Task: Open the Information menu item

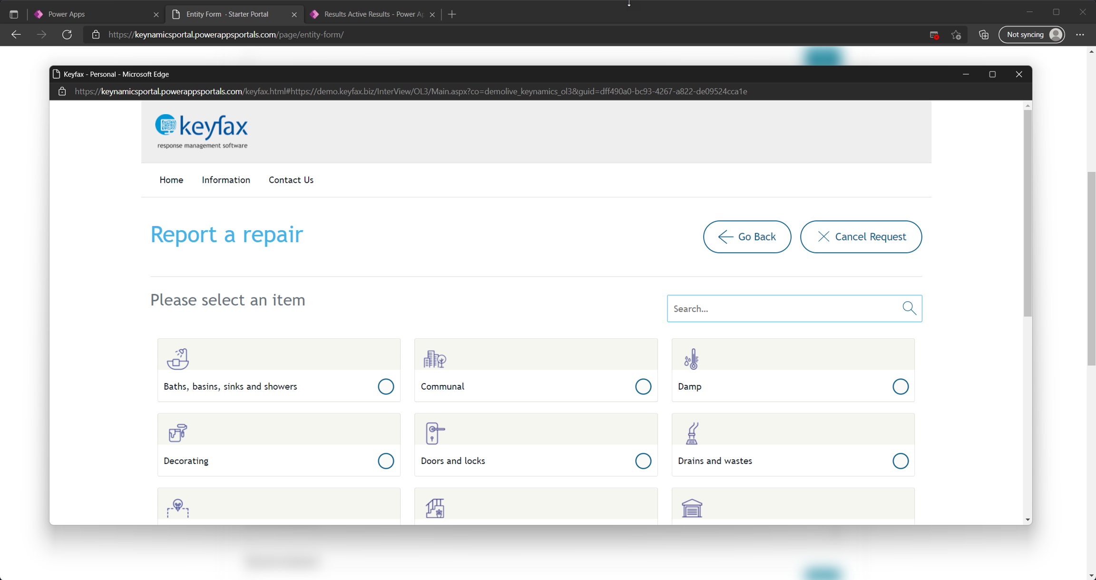Action: 226,180
